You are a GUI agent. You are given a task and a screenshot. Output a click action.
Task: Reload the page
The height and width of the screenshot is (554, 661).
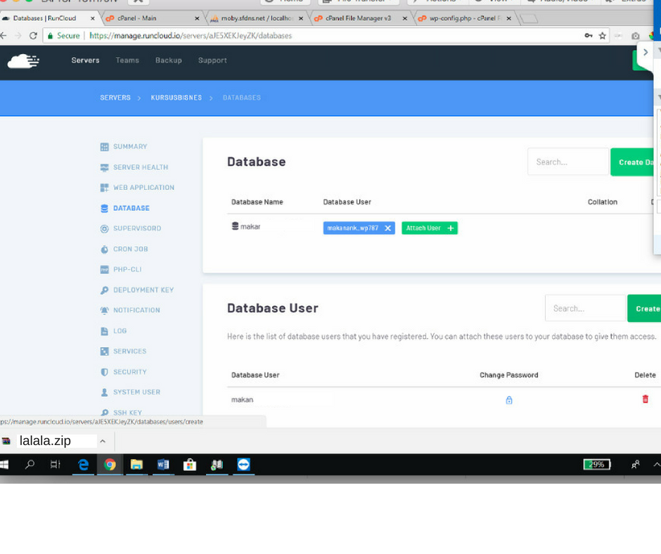click(x=33, y=36)
